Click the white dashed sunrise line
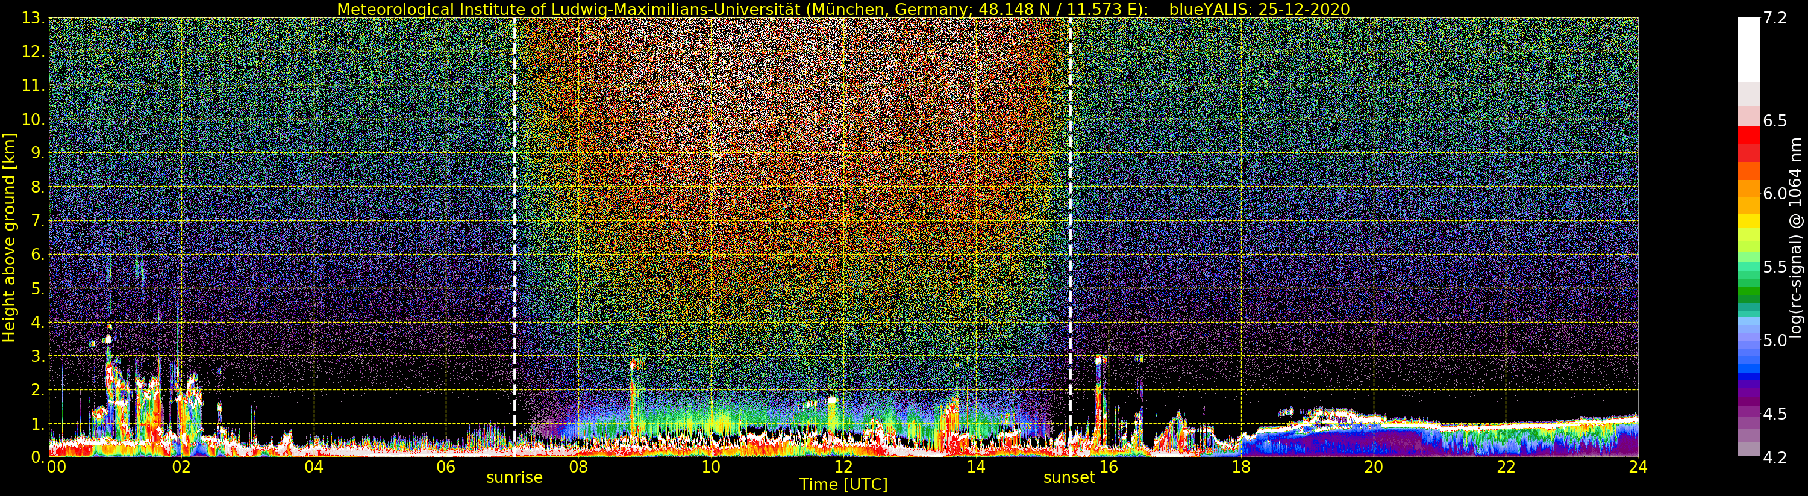The image size is (1808, 496). (515, 211)
